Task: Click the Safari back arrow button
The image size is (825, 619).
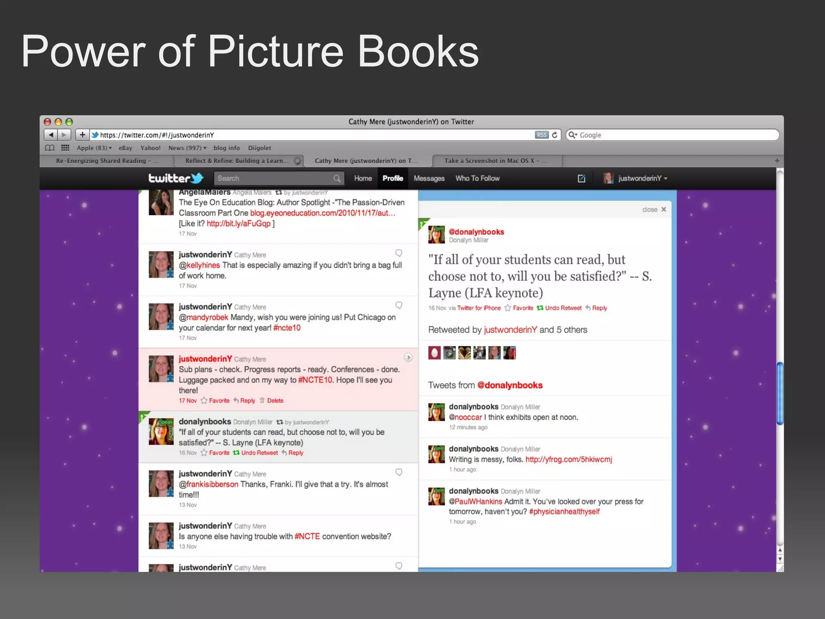Action: point(51,135)
